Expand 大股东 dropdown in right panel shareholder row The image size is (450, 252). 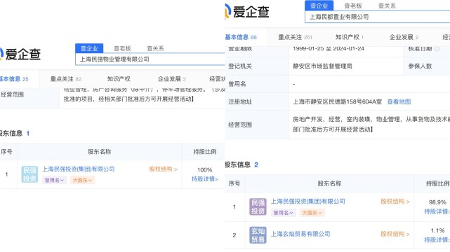(x=312, y=213)
